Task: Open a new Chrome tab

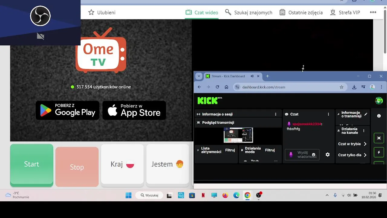Action: point(267,76)
